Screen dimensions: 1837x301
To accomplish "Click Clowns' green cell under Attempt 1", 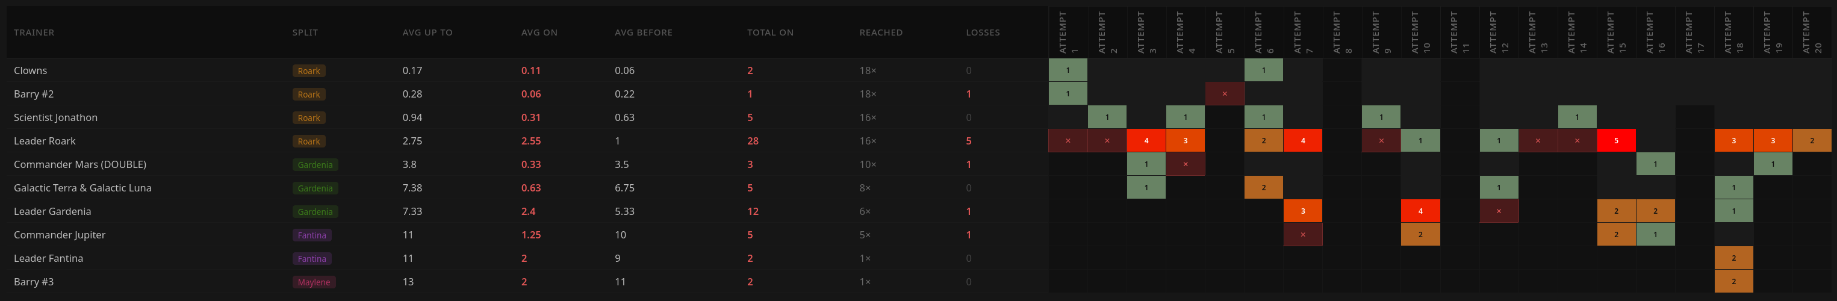I will (x=1068, y=70).
